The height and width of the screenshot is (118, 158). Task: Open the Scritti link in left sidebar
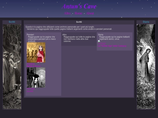click(12, 22)
